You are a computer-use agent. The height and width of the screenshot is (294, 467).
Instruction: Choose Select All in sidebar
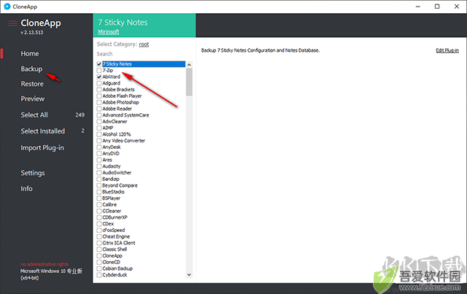(x=34, y=115)
